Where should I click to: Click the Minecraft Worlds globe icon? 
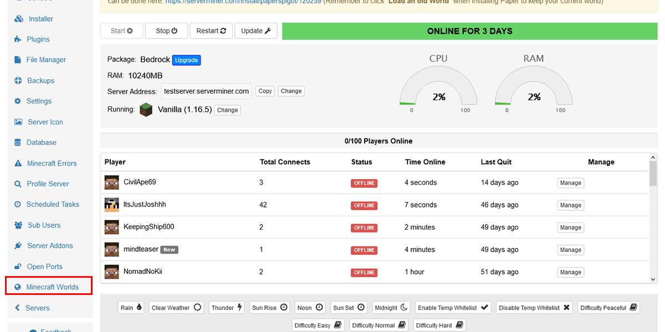pos(18,287)
